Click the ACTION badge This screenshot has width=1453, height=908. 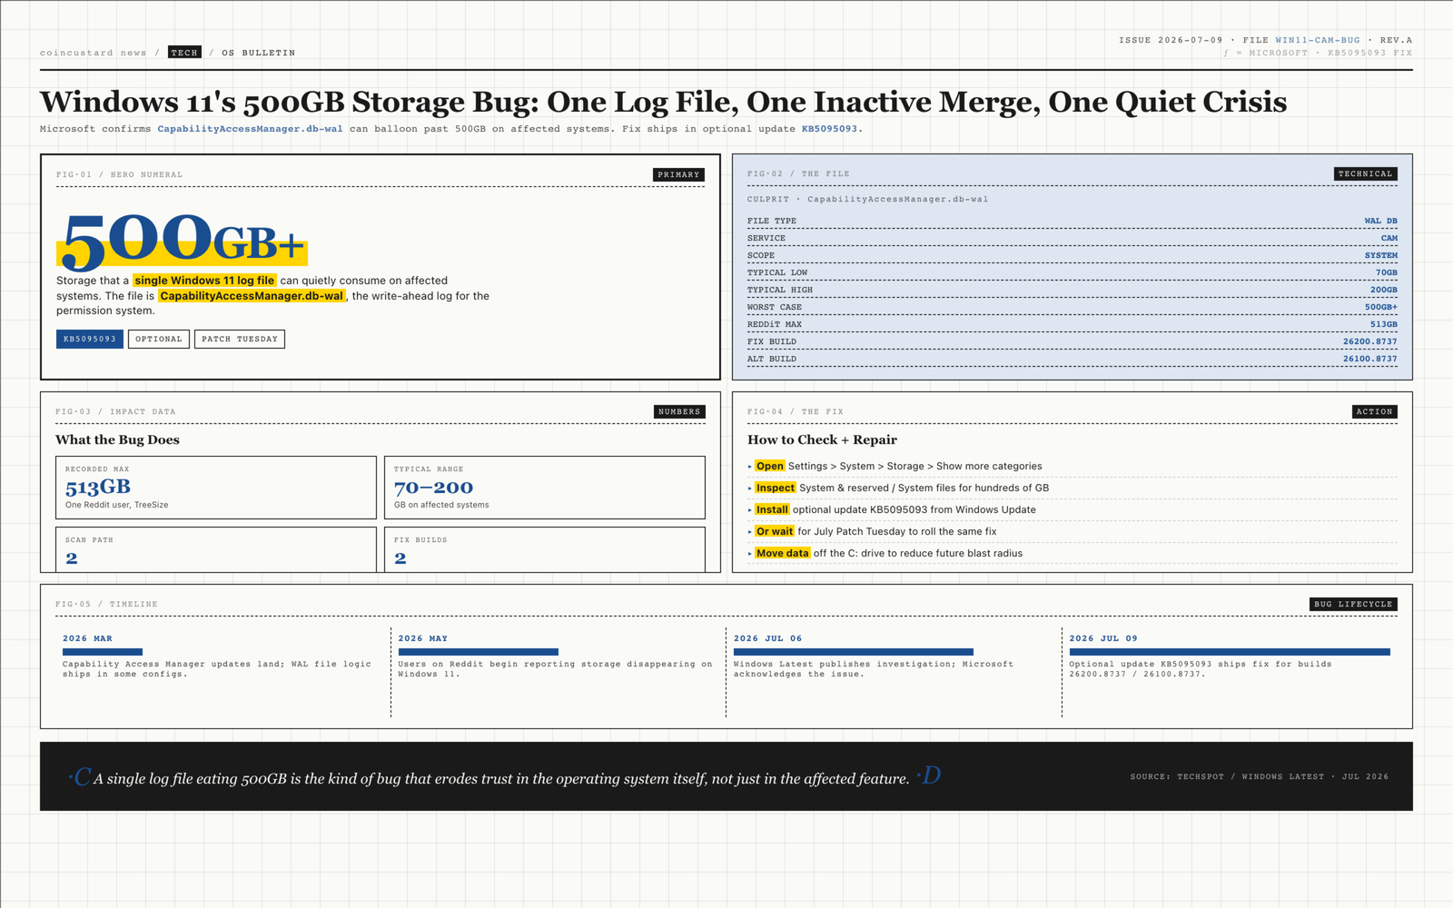(1374, 411)
